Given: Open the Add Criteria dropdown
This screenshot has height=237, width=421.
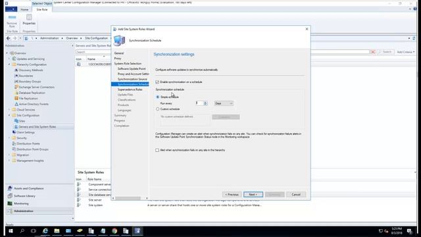Looking at the screenshot, I should point(406,52).
